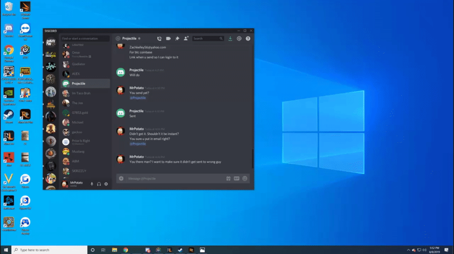Toggle microphone mute in Discord
The width and height of the screenshot is (454, 254).
pyautogui.click(x=92, y=184)
